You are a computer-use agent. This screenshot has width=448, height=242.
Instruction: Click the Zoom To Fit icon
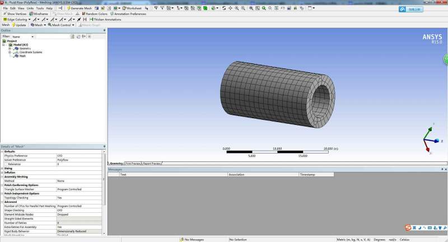(251, 8)
